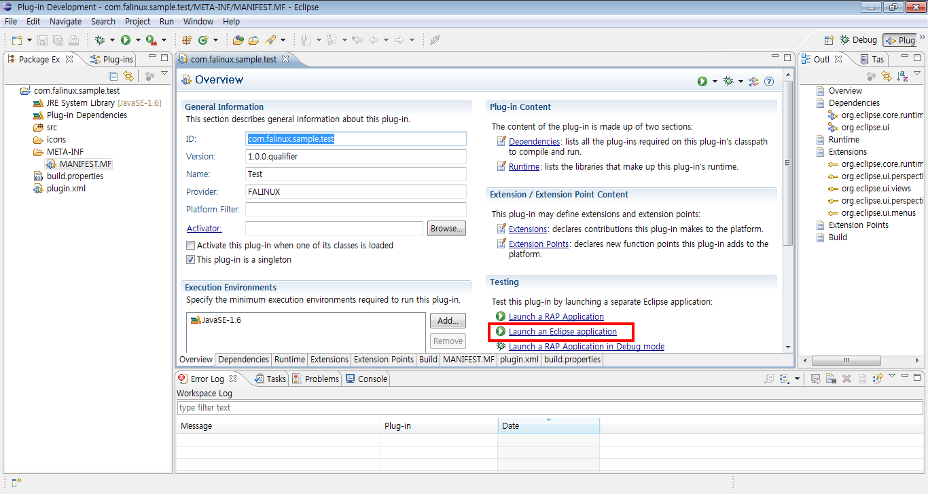Click the Extension Points link
Viewport: 928px width, 494px height.
[539, 244]
